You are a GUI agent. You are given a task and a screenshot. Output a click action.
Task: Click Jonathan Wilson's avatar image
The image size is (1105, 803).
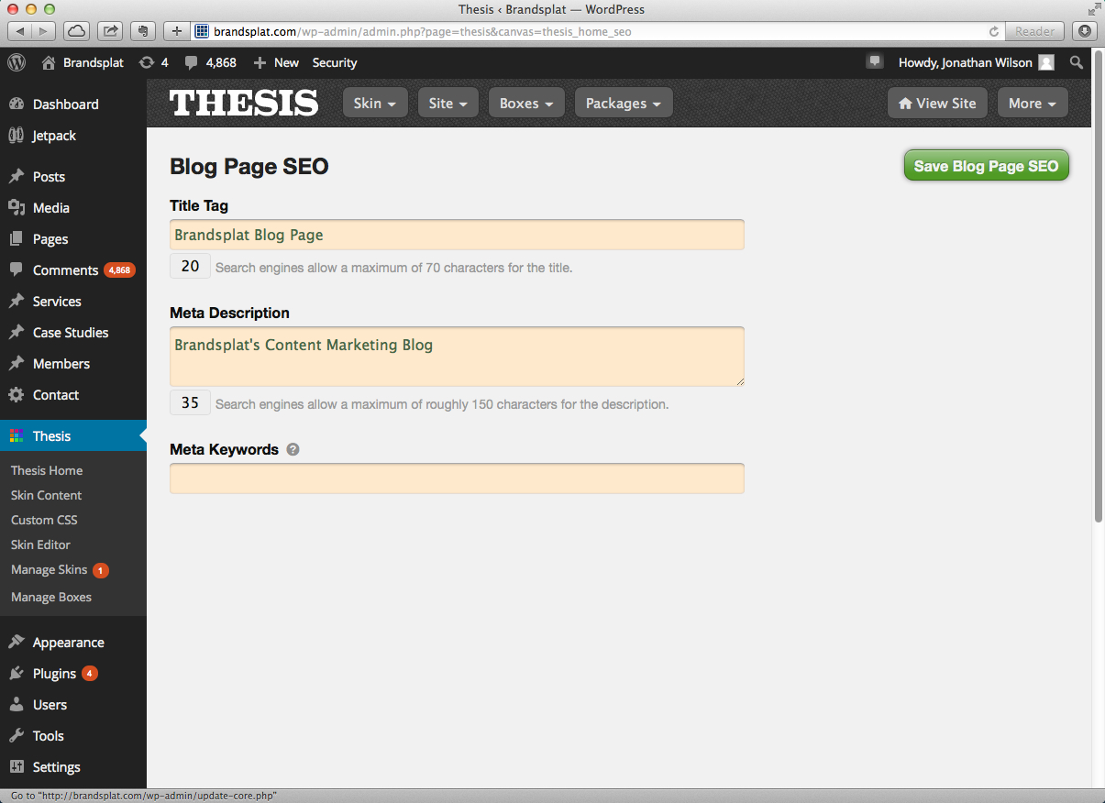(1045, 62)
